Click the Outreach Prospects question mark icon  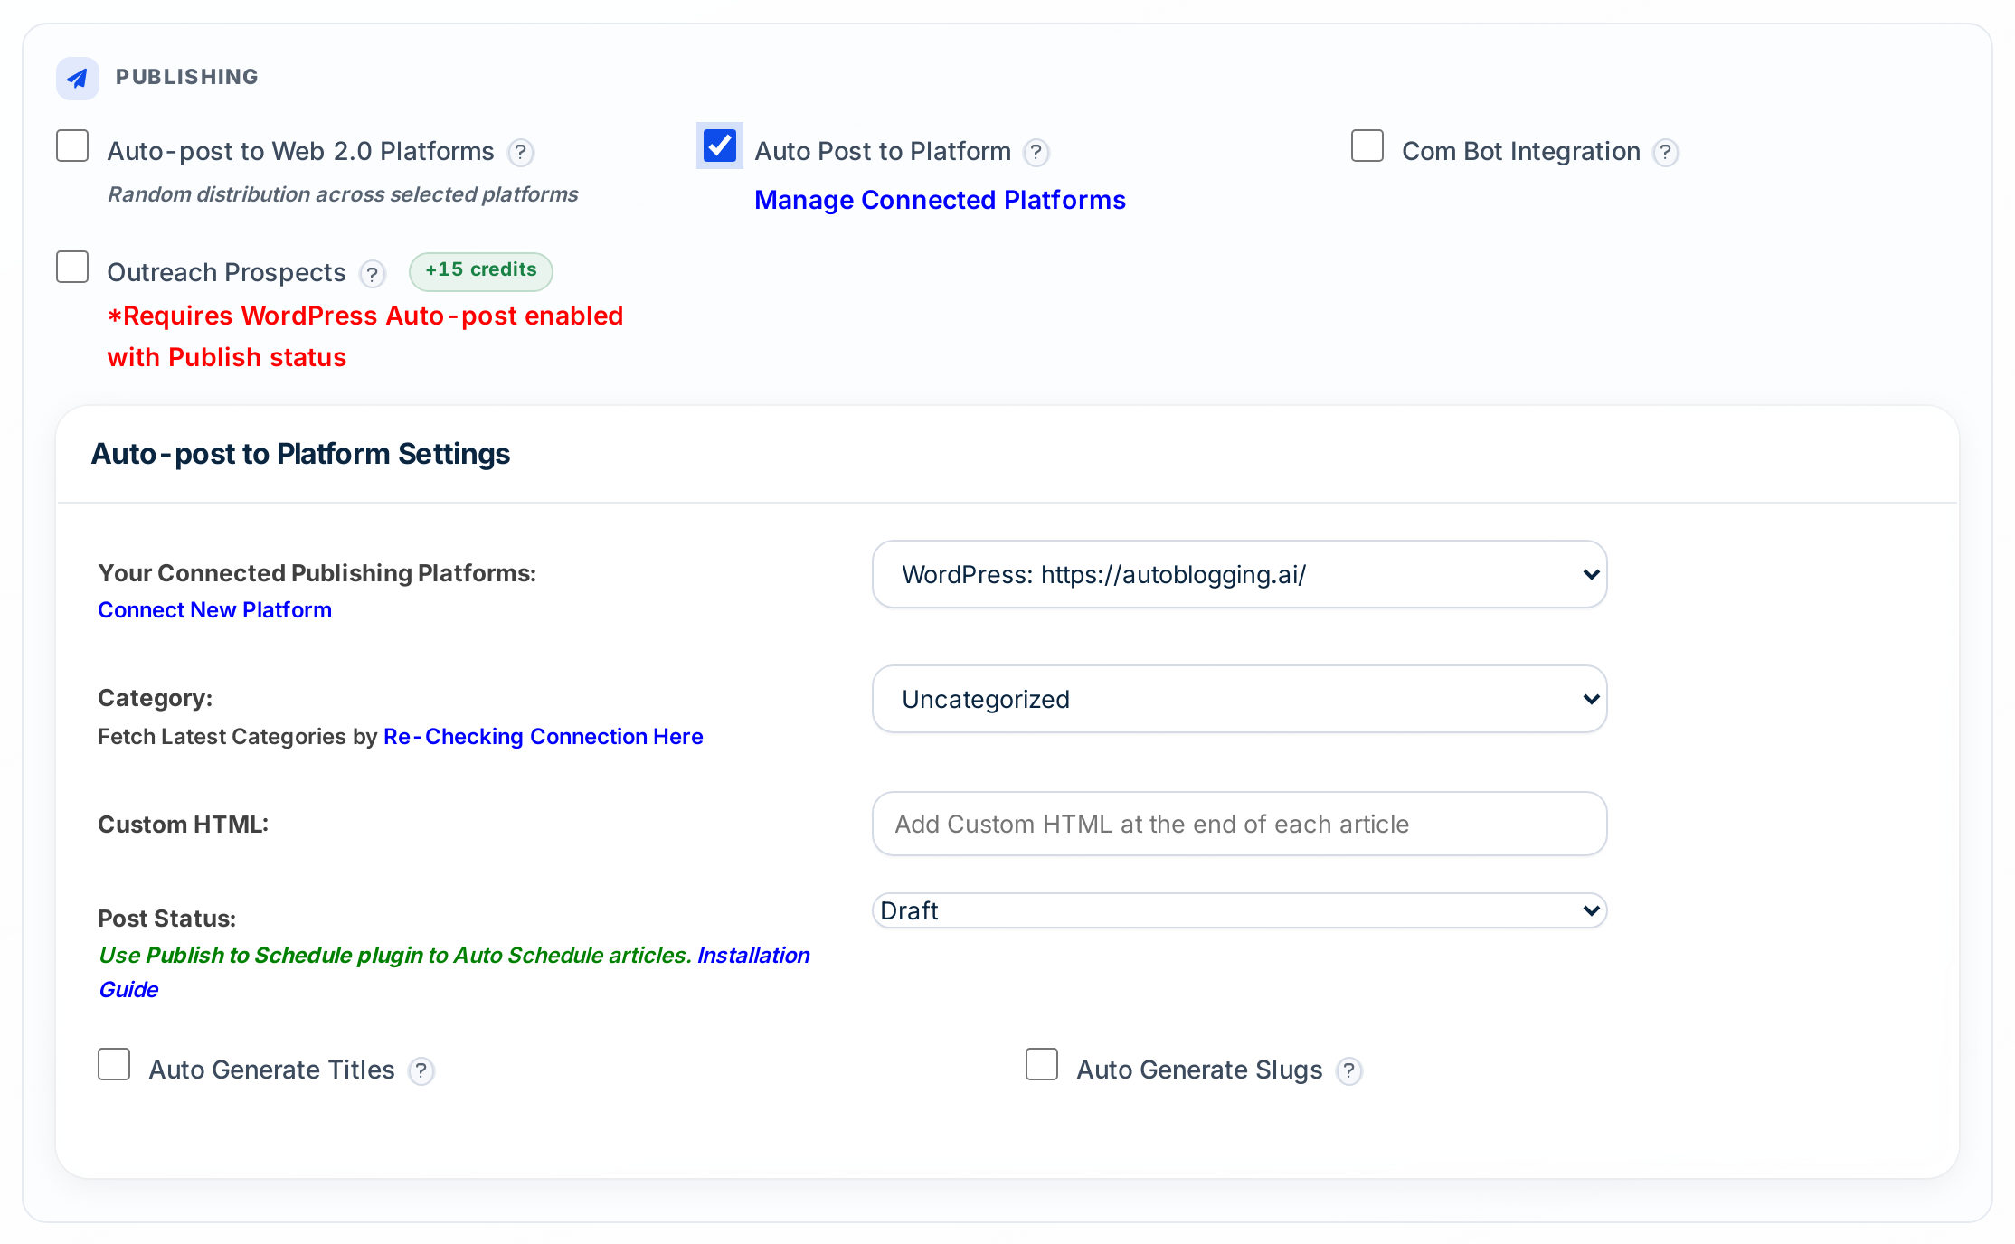click(372, 273)
